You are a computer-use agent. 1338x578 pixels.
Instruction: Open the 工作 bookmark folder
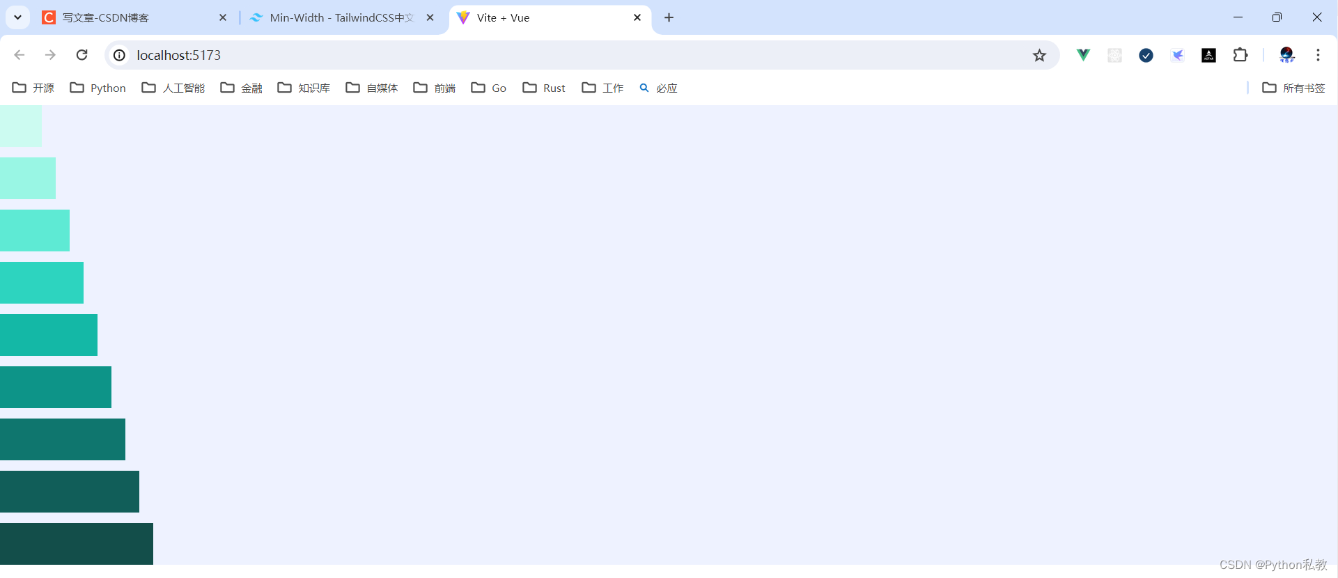603,88
